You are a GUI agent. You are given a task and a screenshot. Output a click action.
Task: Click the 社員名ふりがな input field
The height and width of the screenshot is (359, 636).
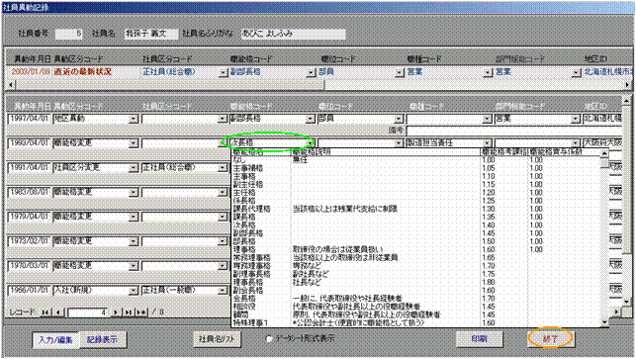coord(293,34)
